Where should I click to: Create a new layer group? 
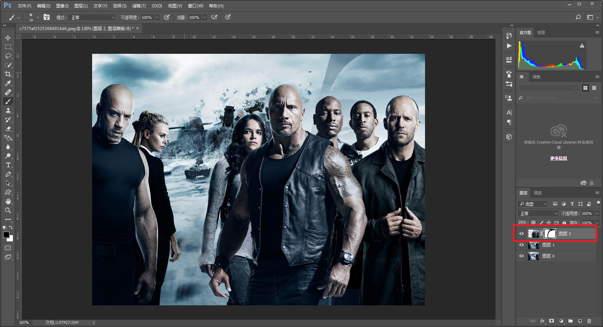[571, 321]
